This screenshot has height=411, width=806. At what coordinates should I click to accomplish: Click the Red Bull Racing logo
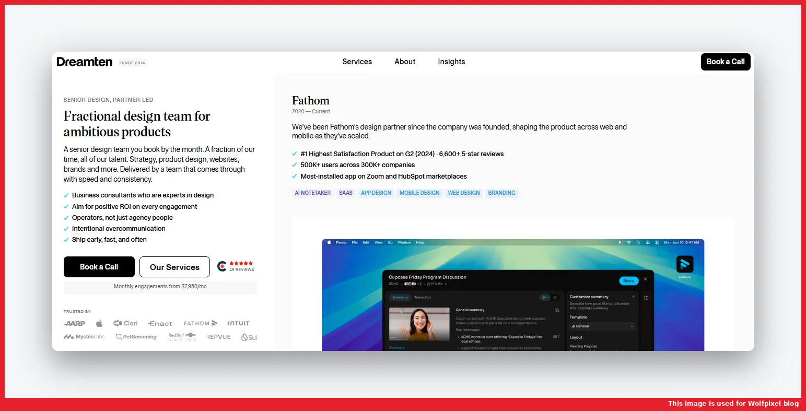[x=182, y=337]
